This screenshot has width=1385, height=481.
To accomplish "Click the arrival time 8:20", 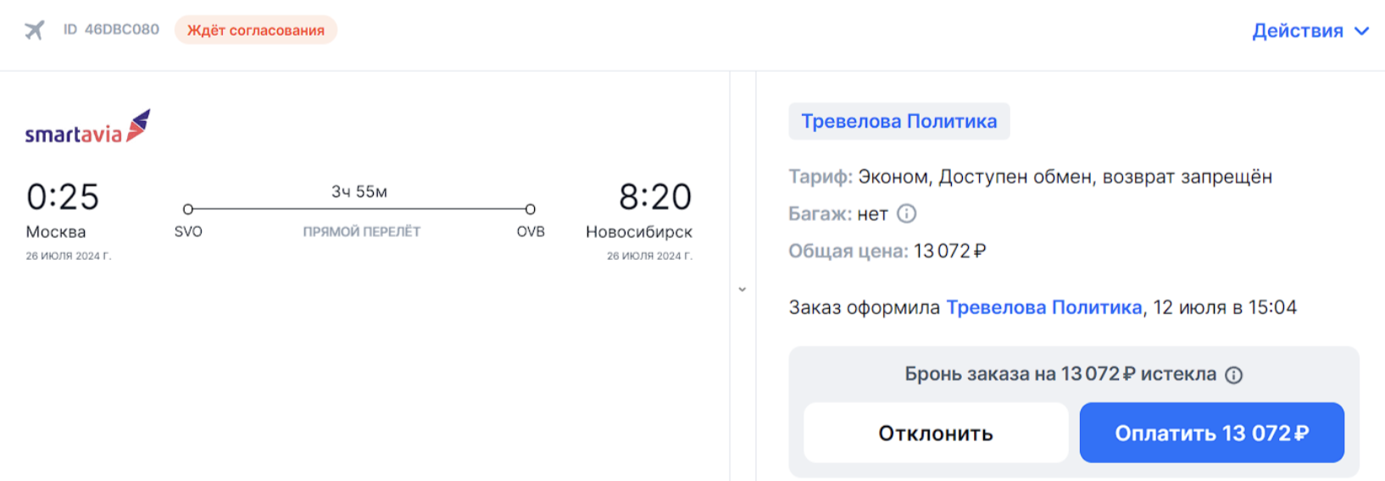I will pos(655,197).
